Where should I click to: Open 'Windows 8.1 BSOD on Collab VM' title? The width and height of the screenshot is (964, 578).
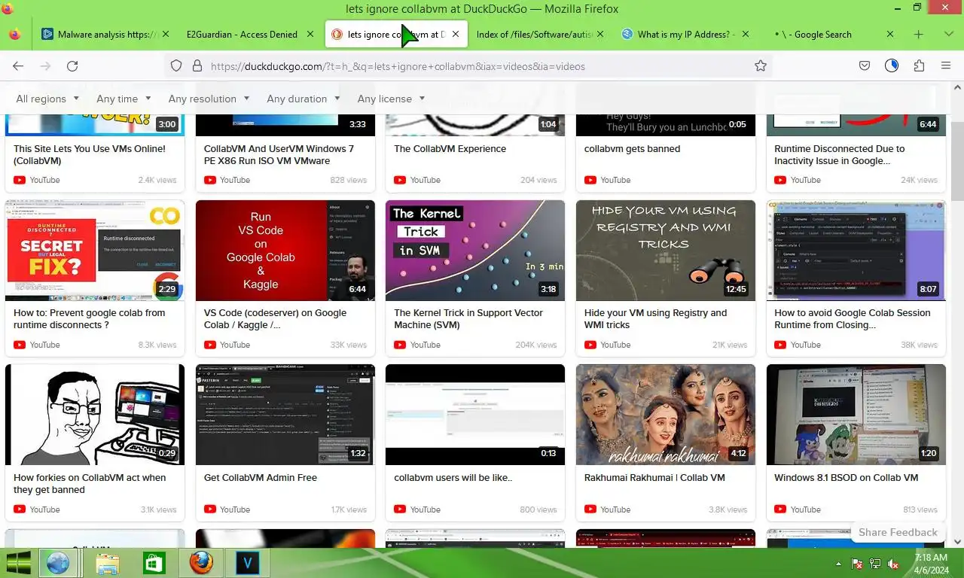846,478
